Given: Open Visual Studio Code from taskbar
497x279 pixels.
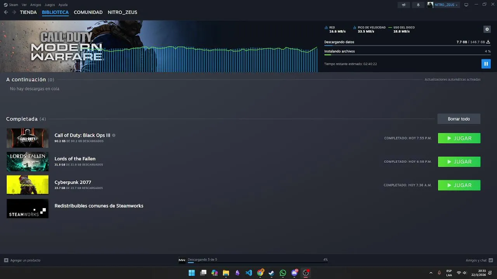Looking at the screenshot, I should [249, 273].
